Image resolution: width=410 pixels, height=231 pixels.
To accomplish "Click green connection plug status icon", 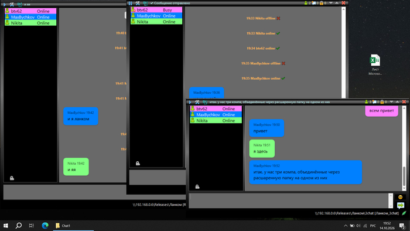I will pos(404,213).
